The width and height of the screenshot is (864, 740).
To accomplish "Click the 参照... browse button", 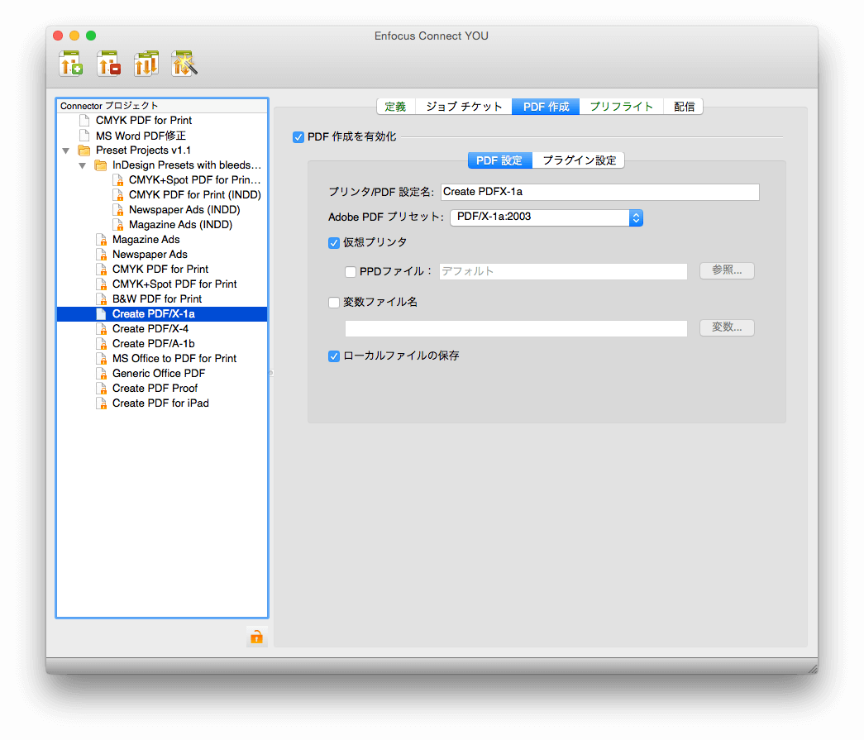I will tap(727, 270).
